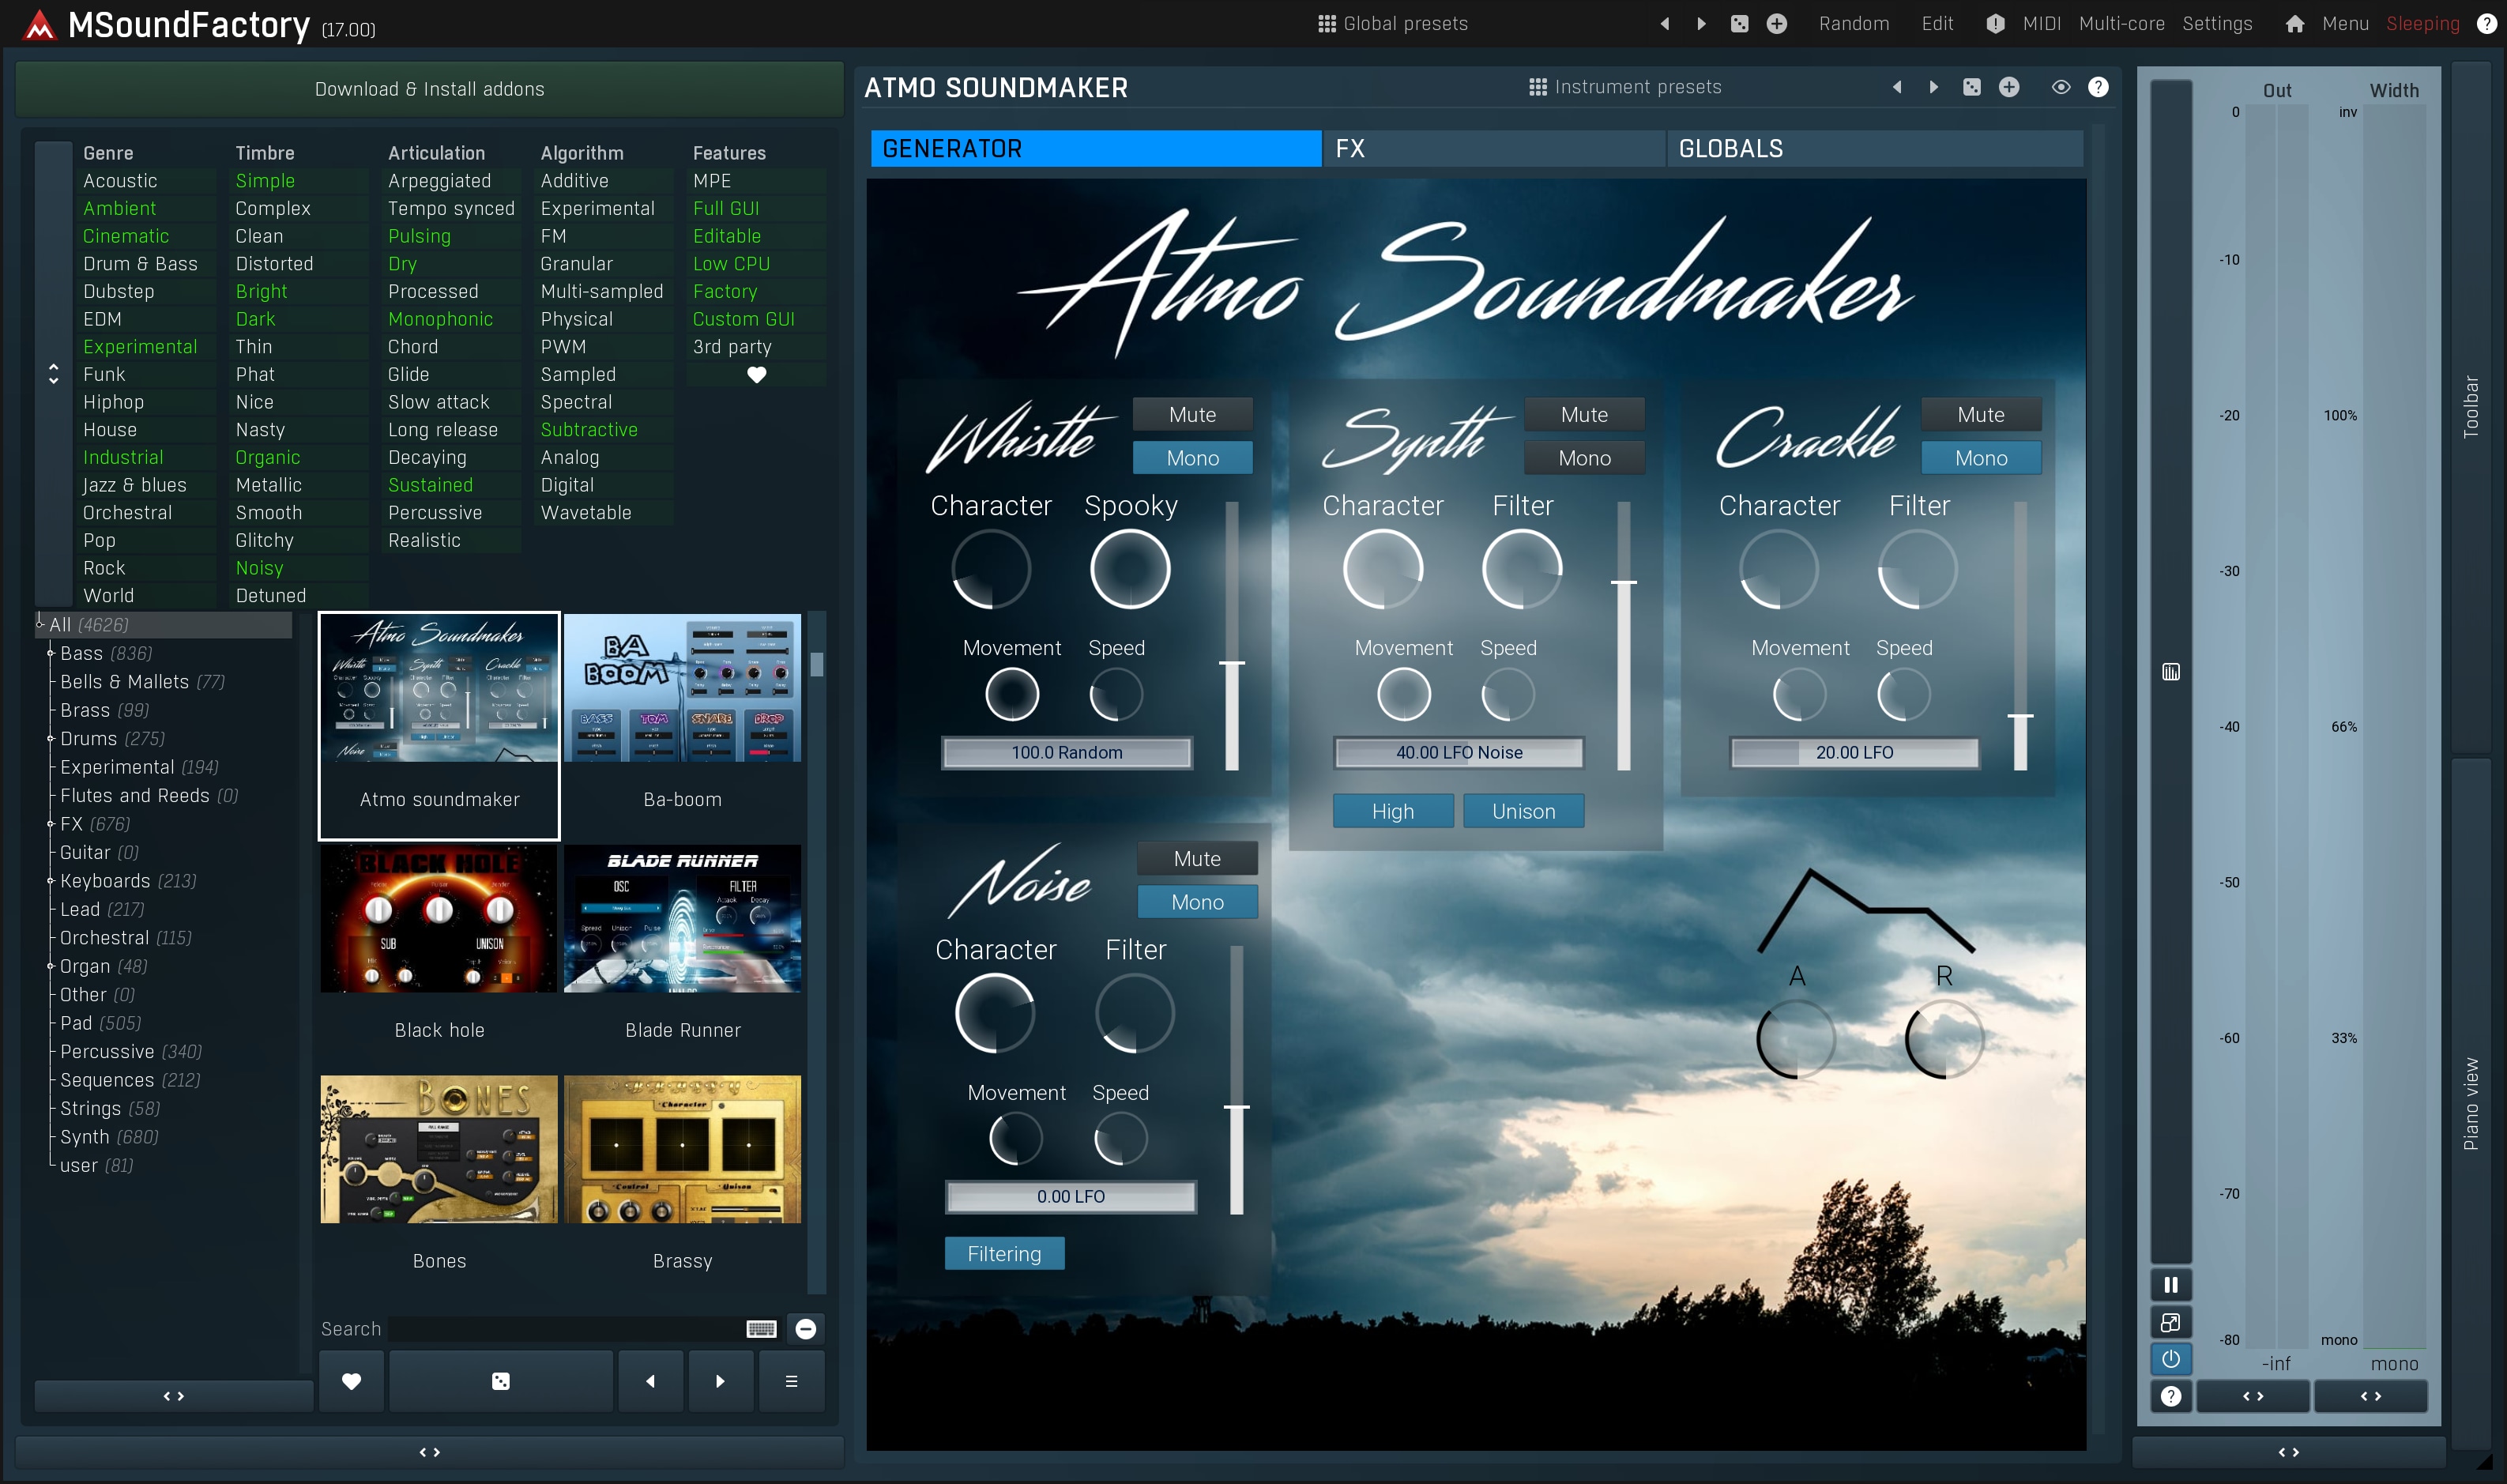Click the favorites heart under Features column
2507x1484 pixels.
point(757,375)
